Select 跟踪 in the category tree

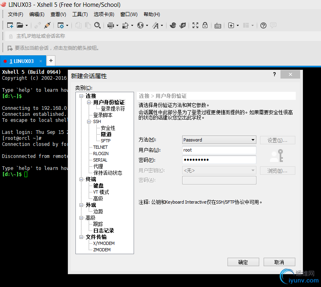pyautogui.click(x=98, y=224)
